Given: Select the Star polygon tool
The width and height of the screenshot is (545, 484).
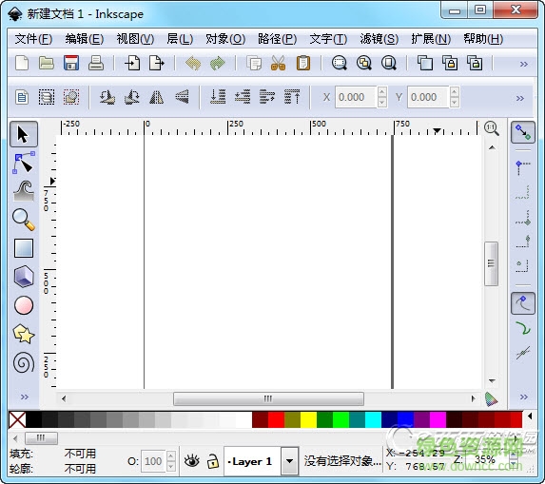Looking at the screenshot, I should 24,334.
